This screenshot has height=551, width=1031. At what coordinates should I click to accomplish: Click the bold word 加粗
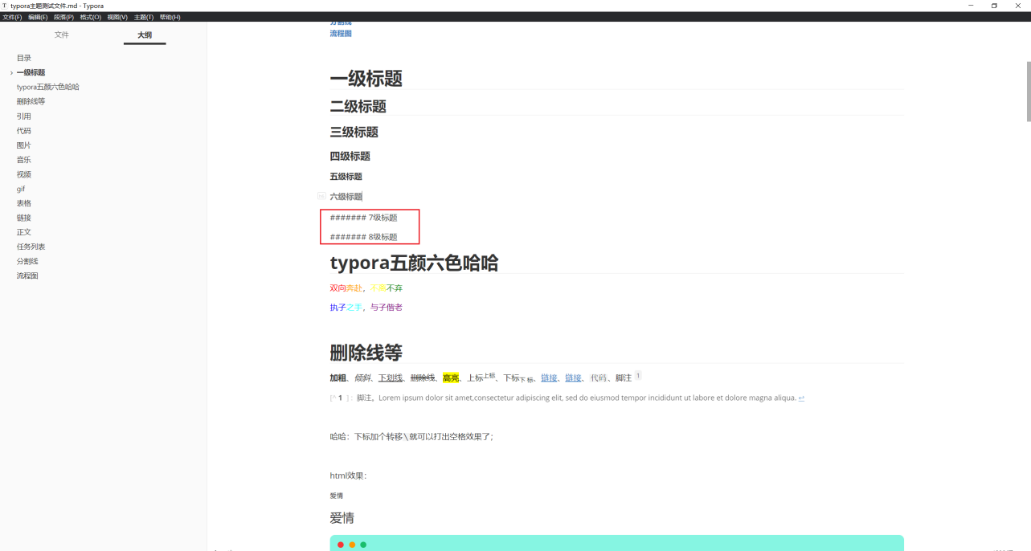(338, 378)
